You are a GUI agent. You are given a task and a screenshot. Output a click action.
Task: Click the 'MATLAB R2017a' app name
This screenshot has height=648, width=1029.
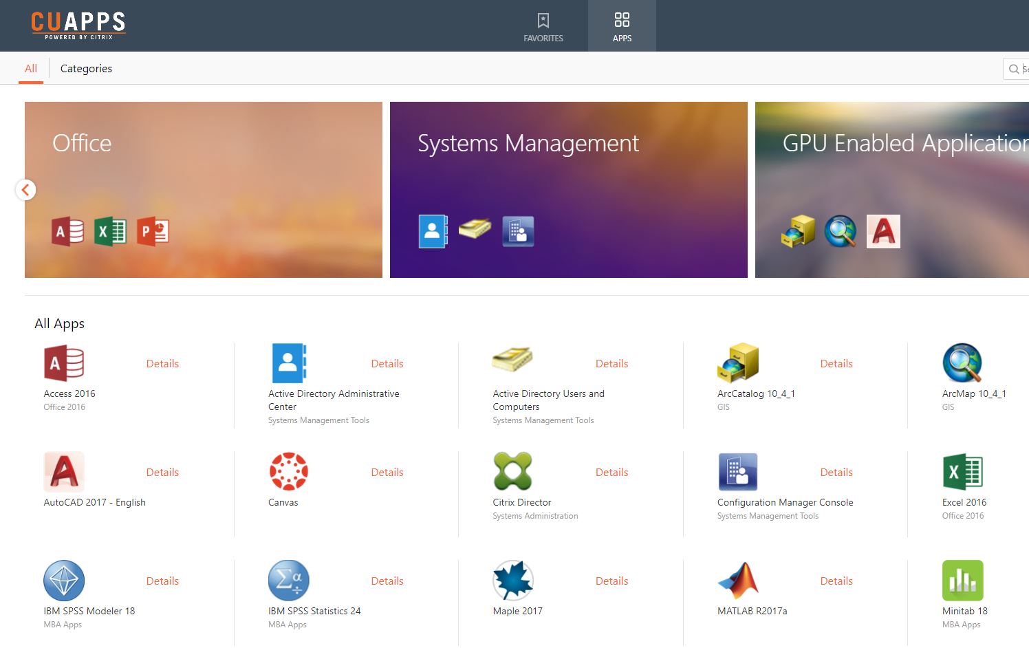pyautogui.click(x=752, y=612)
